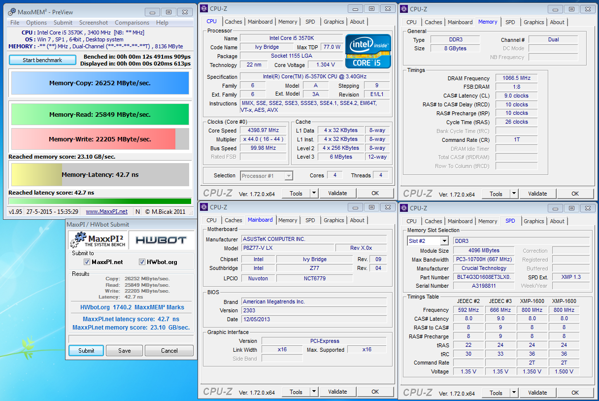
Task: Open the Tools dropdown arrow in SPD-tab window
Action: [x=514, y=393]
